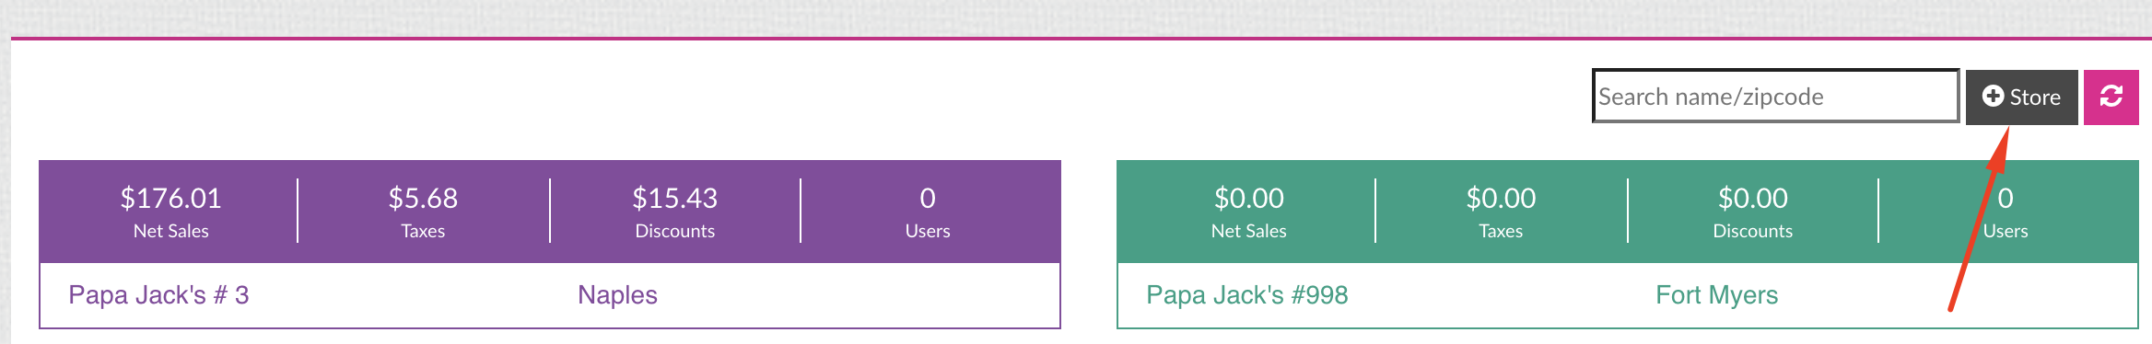Add a new store with the Store button
The width and height of the screenshot is (2152, 344).
[x=2021, y=97]
